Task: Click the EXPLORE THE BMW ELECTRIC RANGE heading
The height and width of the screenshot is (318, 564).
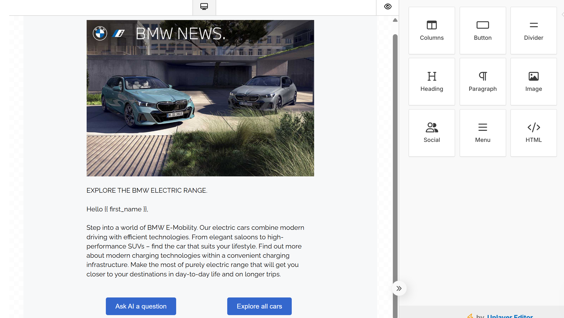Action: tap(147, 190)
